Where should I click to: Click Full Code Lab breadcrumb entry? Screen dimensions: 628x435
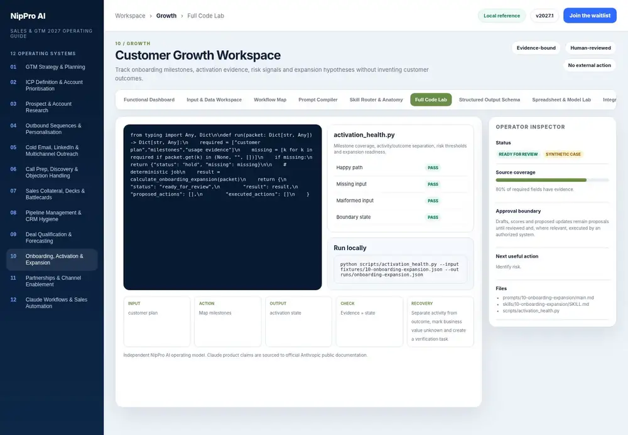205,16
